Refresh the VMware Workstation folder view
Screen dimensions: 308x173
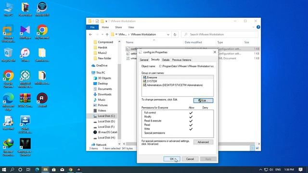coord(175,35)
